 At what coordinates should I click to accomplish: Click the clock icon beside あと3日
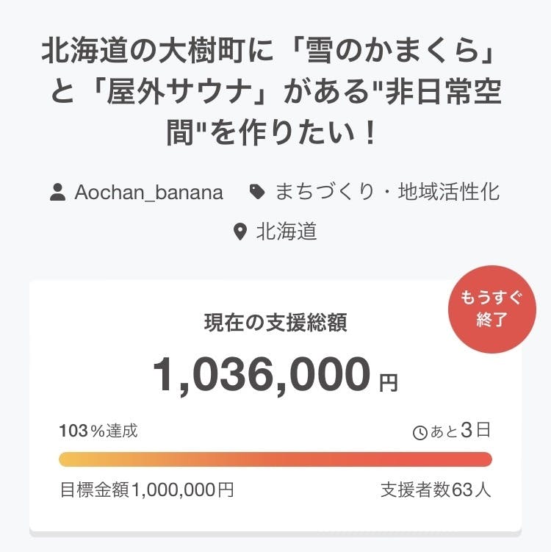[x=420, y=432]
